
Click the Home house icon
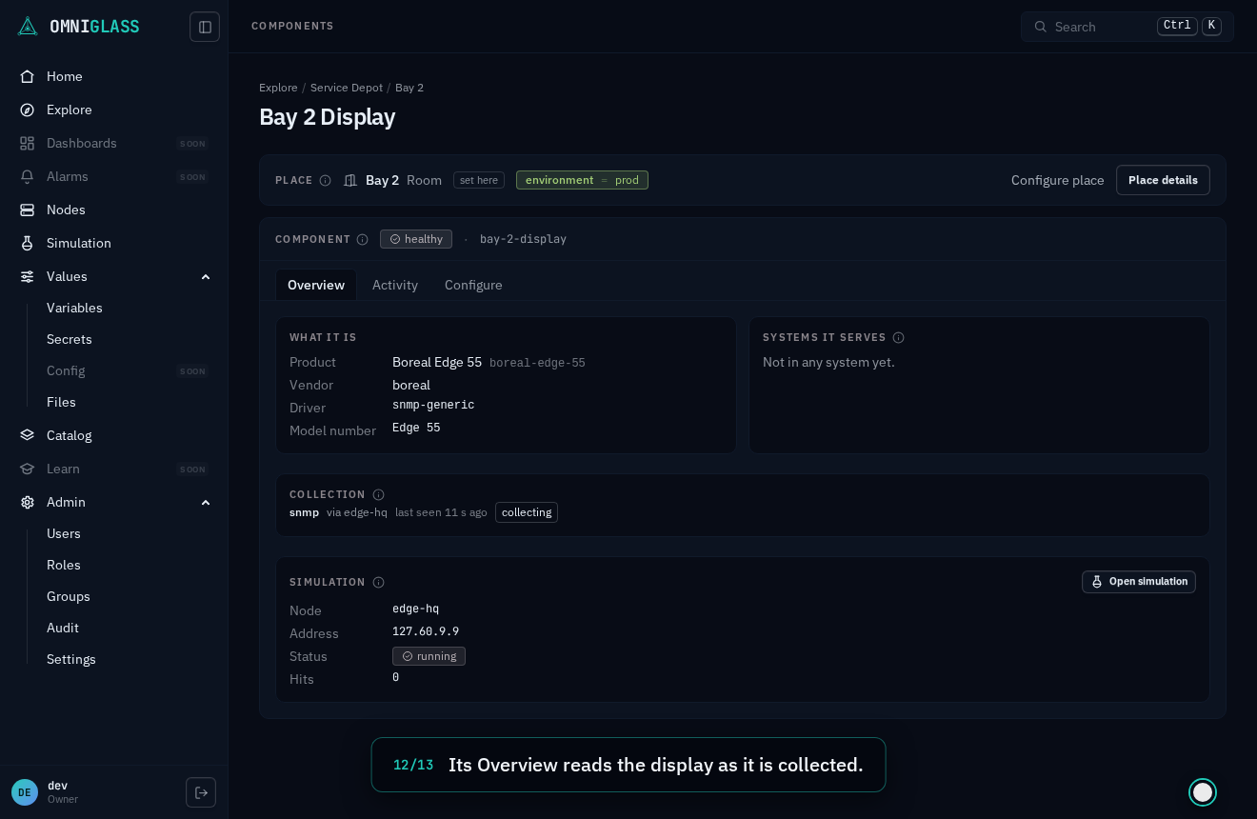pyautogui.click(x=28, y=76)
